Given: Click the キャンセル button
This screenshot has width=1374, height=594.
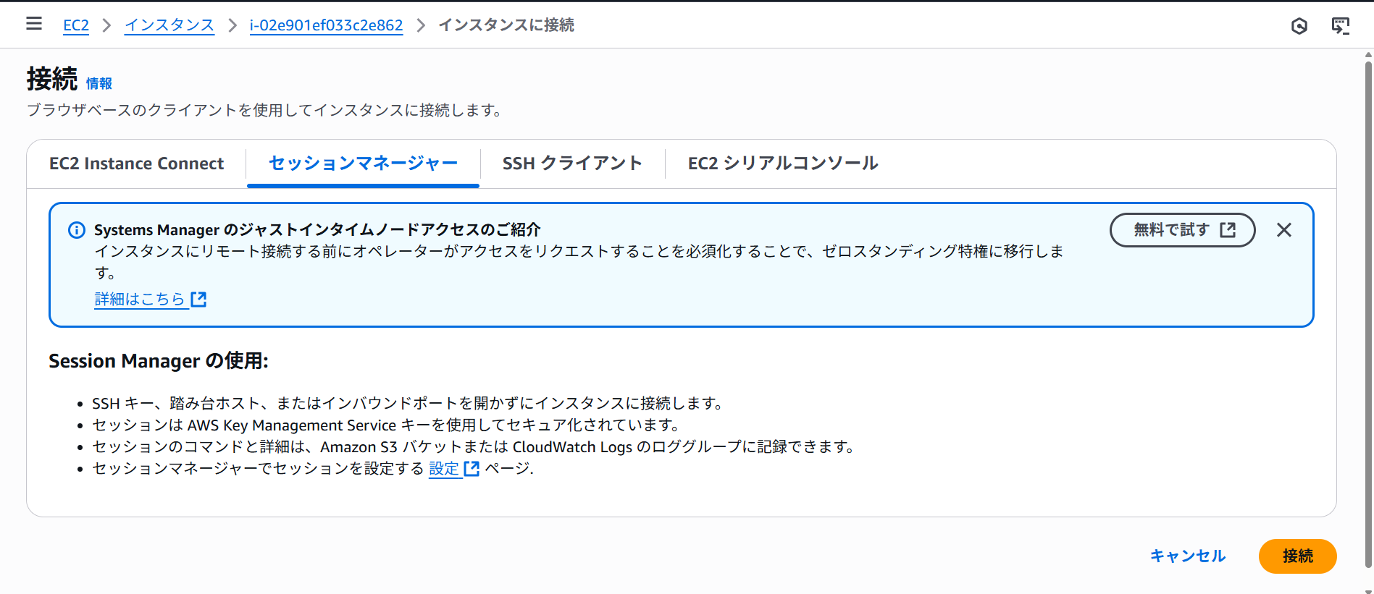Looking at the screenshot, I should pyautogui.click(x=1188, y=556).
